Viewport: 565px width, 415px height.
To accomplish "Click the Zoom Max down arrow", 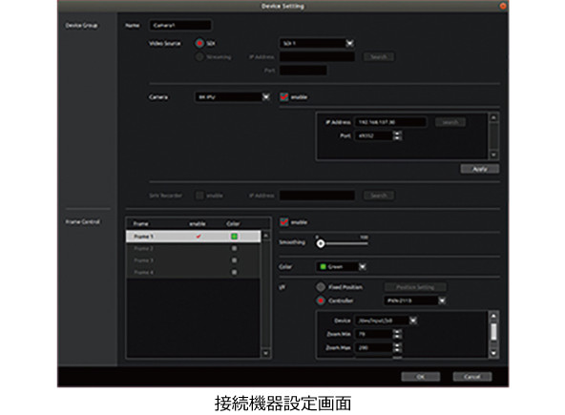I will (397, 350).
